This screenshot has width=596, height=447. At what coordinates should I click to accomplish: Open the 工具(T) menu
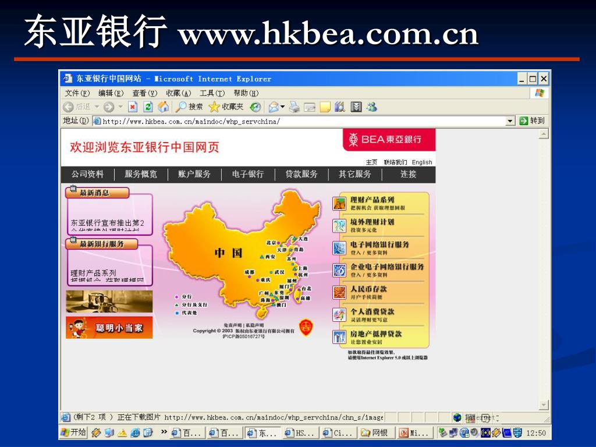point(212,93)
